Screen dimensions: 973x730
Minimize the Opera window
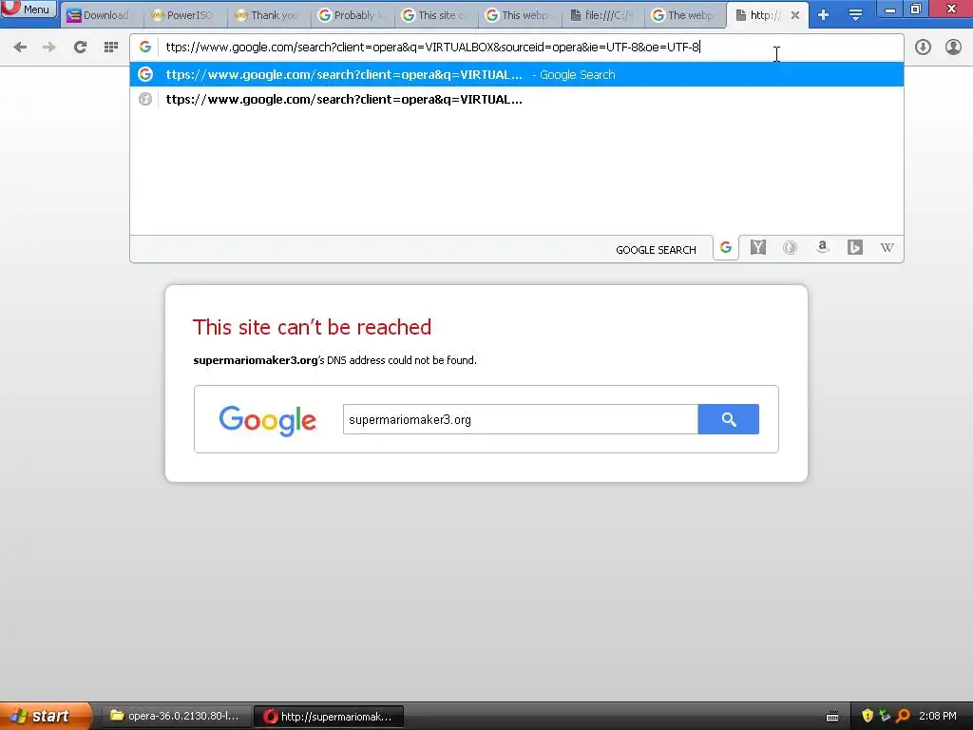[x=889, y=10]
